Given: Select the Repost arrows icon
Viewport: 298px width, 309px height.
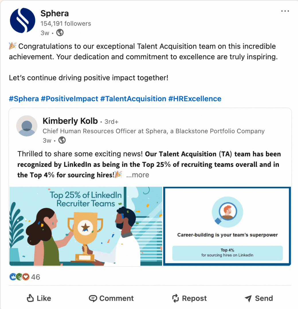Looking at the screenshot, I should click(176, 298).
